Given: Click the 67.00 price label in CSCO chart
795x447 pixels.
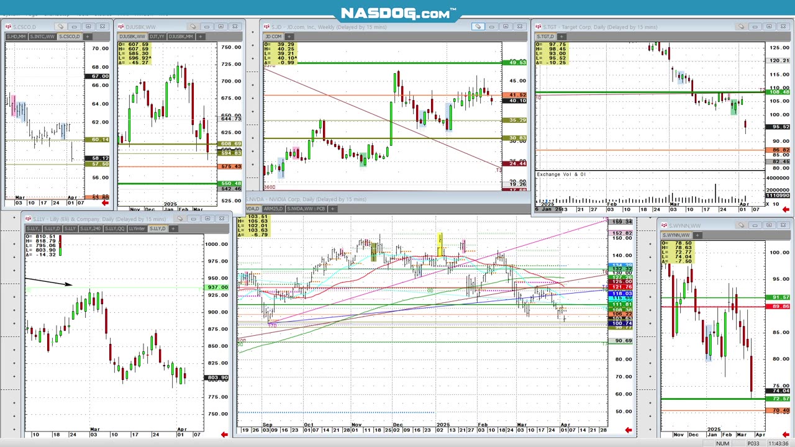Looking at the screenshot, I should point(98,76).
